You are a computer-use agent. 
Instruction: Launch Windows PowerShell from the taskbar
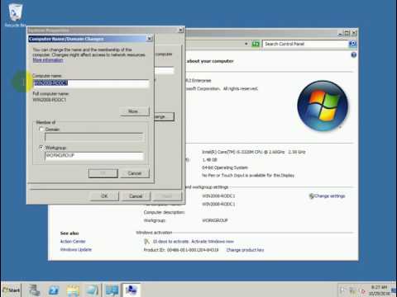click(x=54, y=290)
